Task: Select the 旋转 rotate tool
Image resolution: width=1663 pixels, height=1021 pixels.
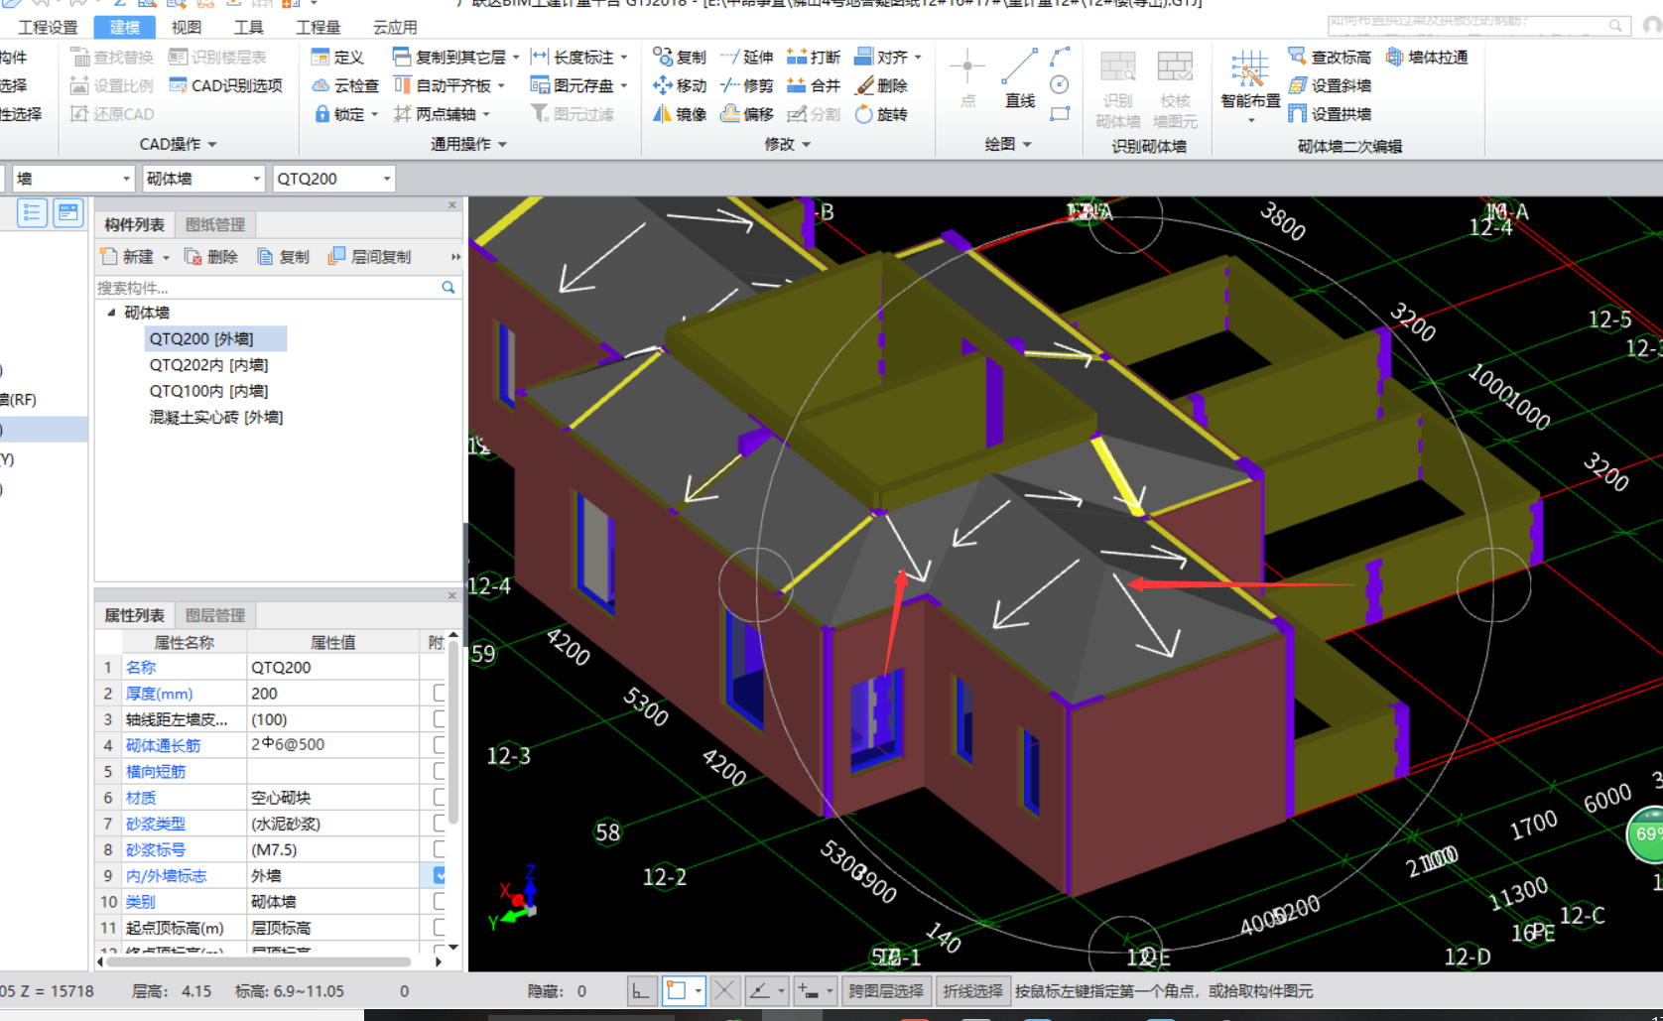Action: [881, 114]
